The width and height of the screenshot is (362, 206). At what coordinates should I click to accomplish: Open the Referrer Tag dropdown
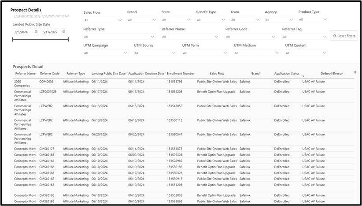pyautogui.click(x=304, y=37)
